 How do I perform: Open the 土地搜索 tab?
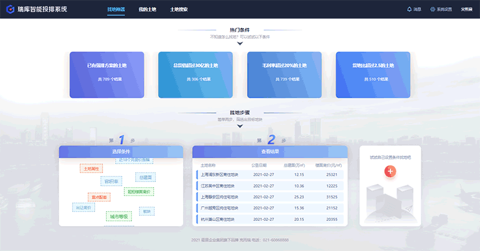(179, 10)
